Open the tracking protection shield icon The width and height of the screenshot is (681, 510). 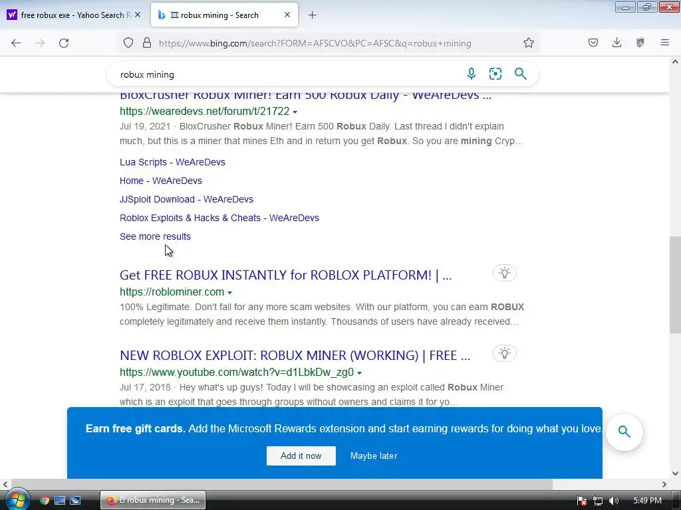coord(128,43)
